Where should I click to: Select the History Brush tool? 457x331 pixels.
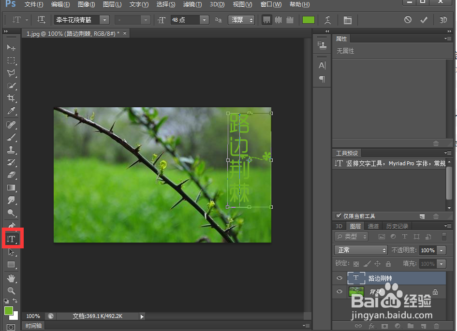(11, 162)
